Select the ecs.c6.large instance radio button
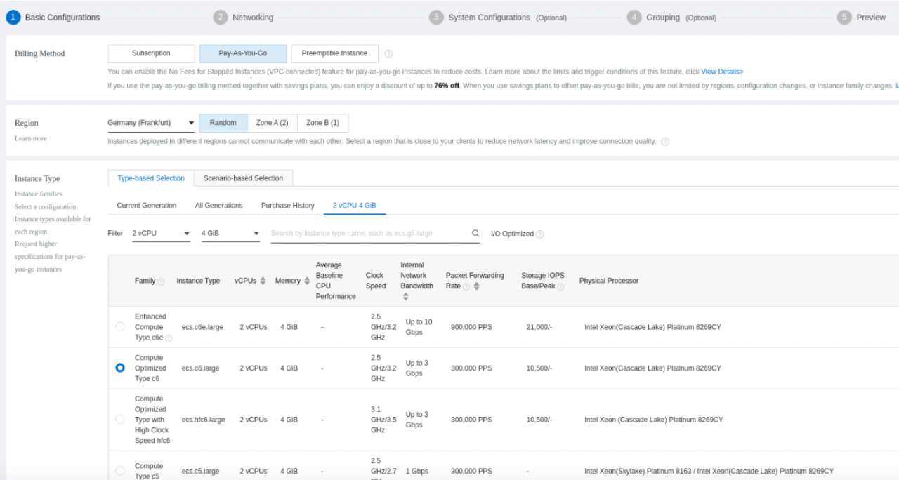Screen dimensions: 899x480 (120, 368)
